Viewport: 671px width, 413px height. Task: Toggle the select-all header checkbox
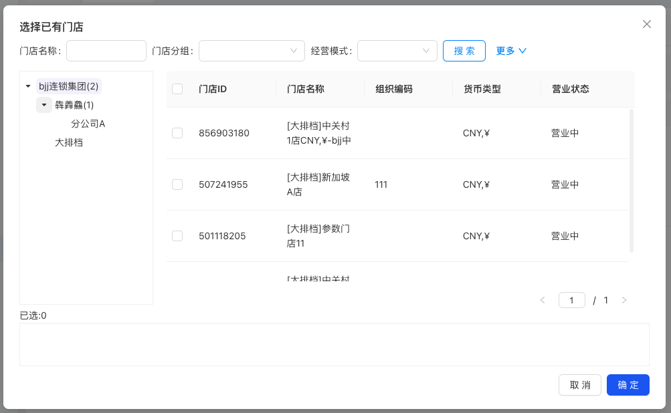tap(177, 89)
